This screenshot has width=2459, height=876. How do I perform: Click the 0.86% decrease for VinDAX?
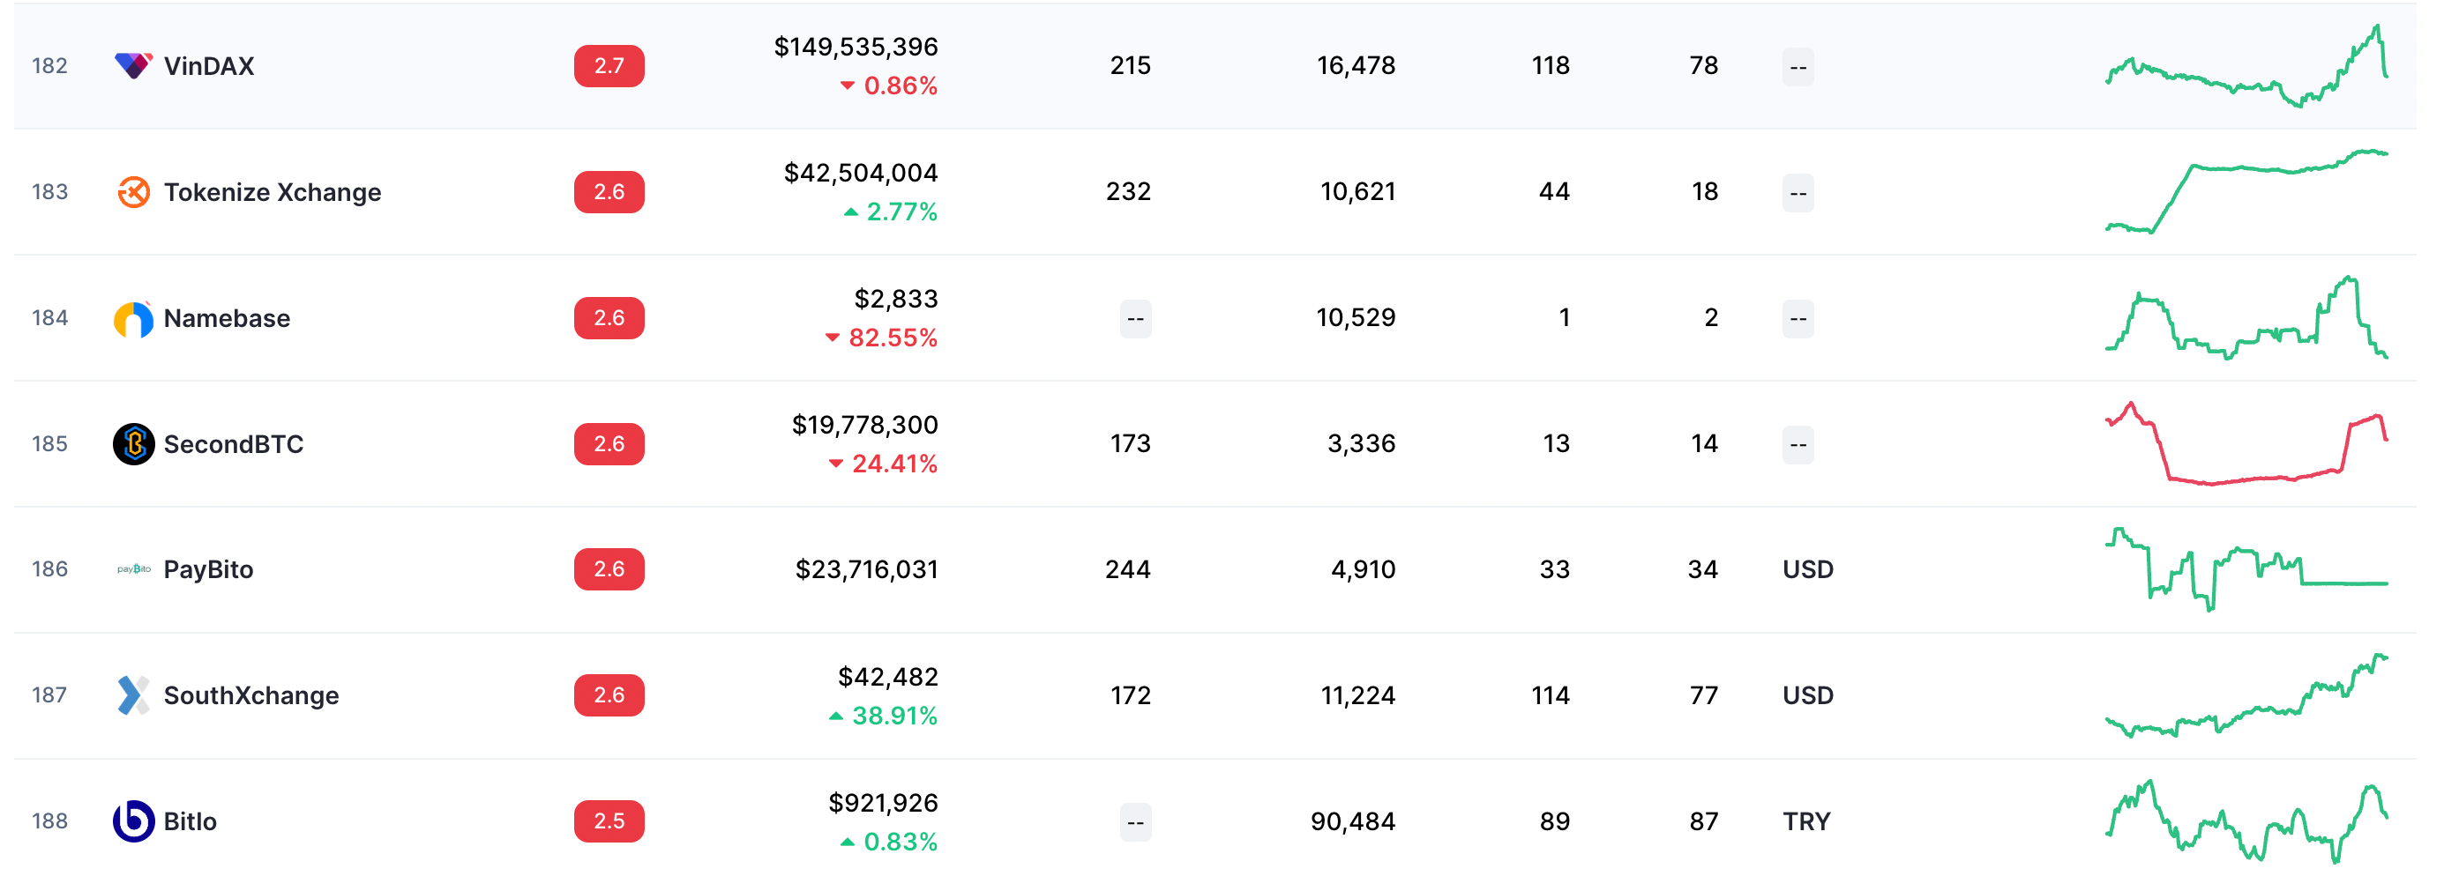(x=889, y=85)
